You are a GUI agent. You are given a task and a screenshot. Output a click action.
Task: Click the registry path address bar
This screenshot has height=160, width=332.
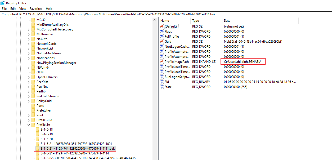pyautogui.click(x=166, y=14)
